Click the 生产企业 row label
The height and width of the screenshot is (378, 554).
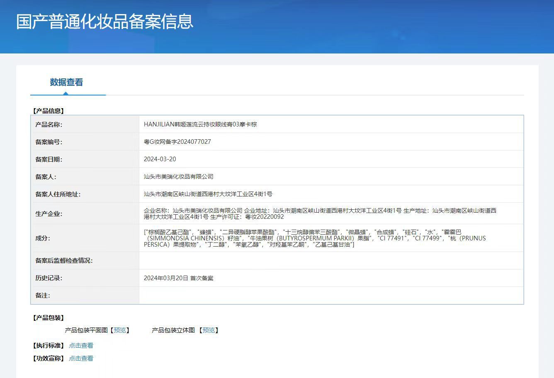[49, 214]
